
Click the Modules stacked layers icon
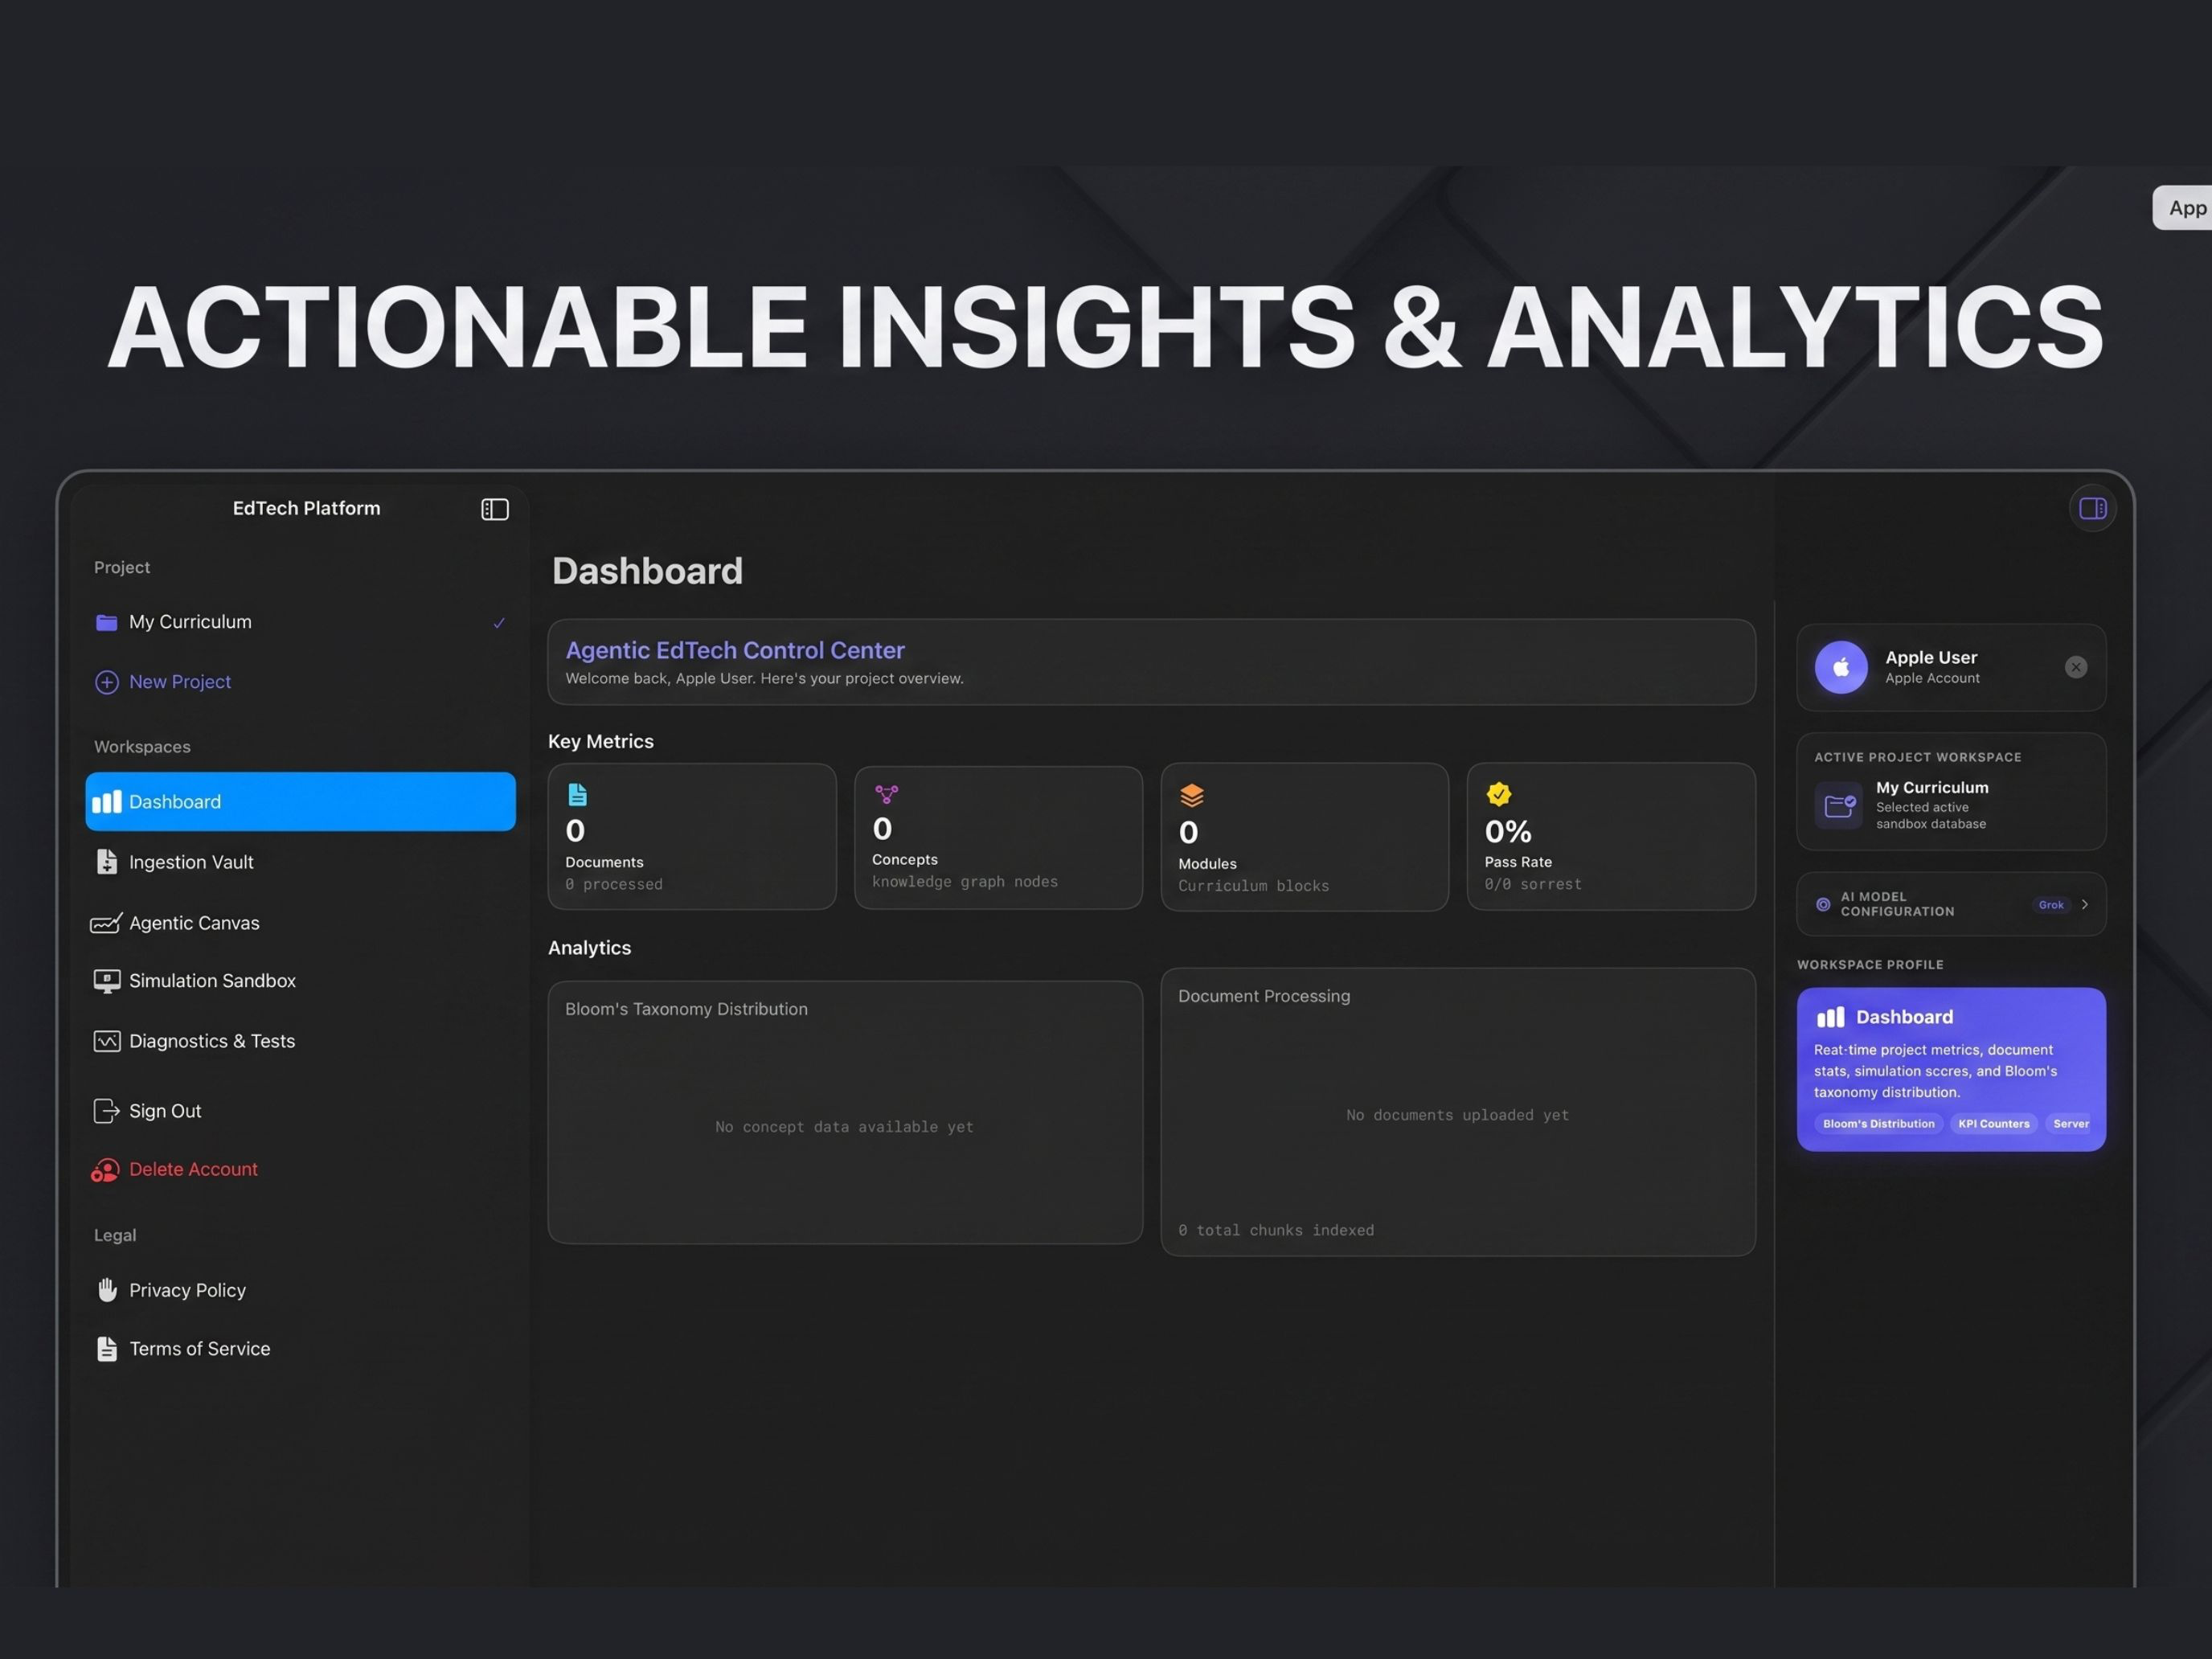point(1191,796)
